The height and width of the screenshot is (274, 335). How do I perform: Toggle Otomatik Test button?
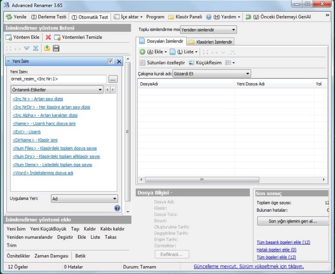pyautogui.click(x=90, y=17)
